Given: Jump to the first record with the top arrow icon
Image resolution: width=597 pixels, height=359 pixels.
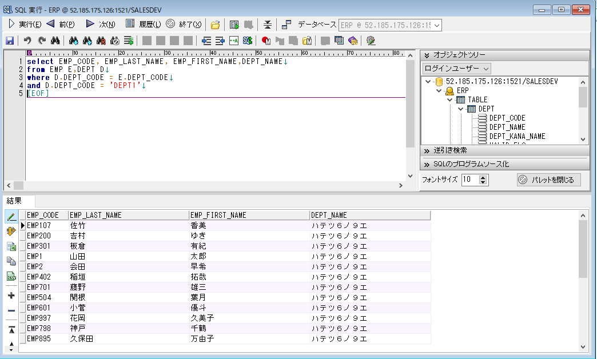Looking at the screenshot, I should (13, 329).
